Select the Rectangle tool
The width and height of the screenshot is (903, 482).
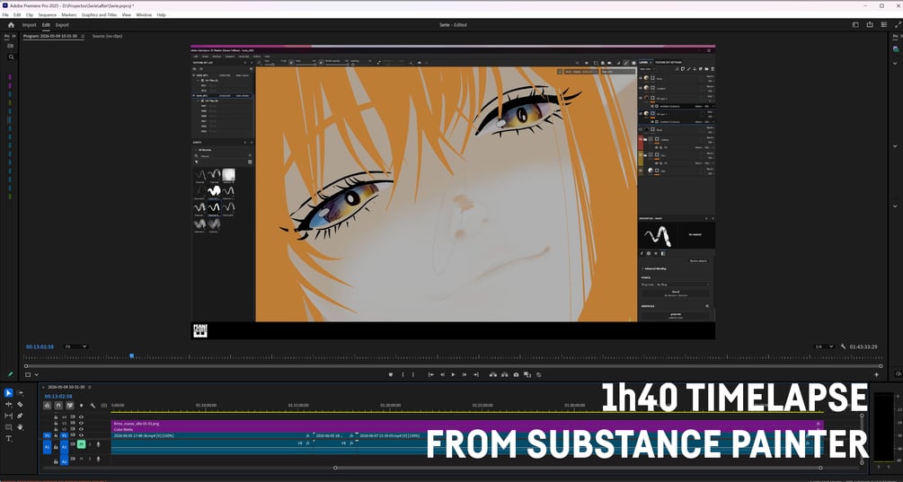[x=9, y=427]
